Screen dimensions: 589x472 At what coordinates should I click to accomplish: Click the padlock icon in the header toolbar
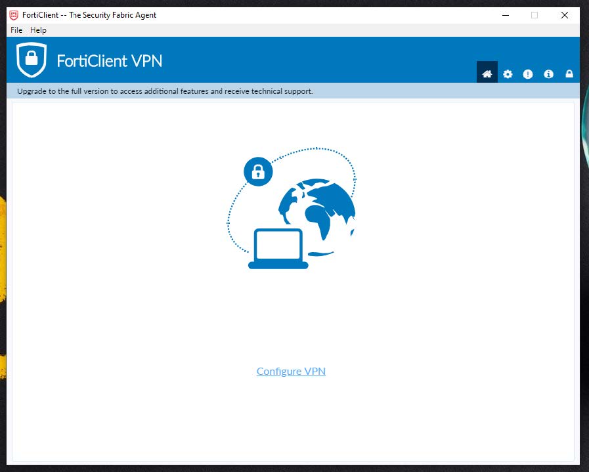click(569, 74)
